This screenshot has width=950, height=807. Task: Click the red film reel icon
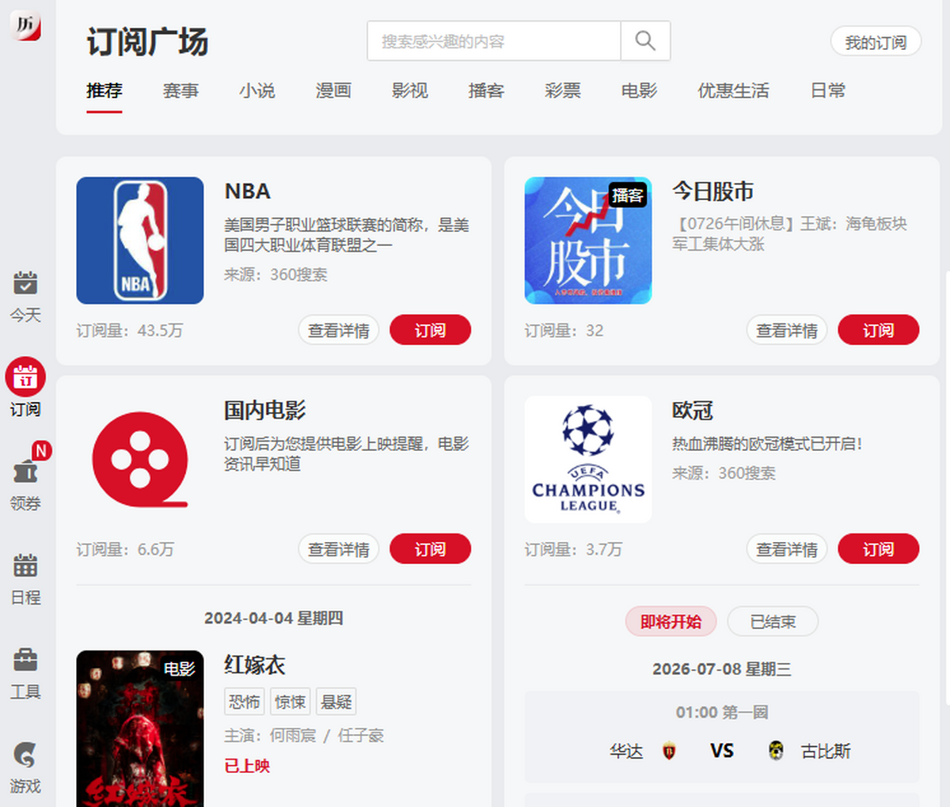[140, 460]
